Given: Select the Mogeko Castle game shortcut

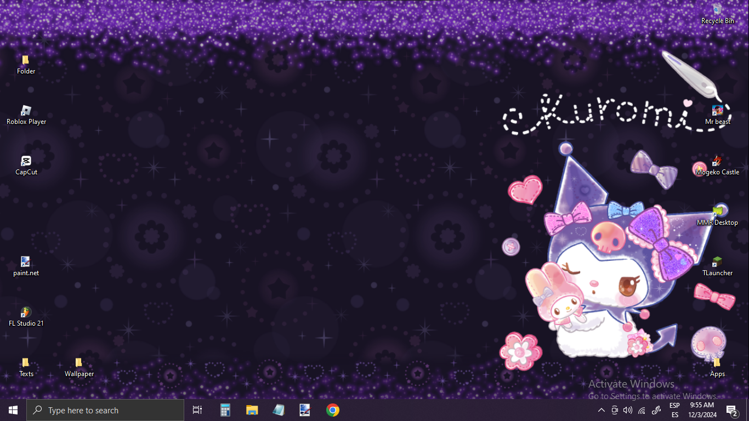Looking at the screenshot, I should 717,165.
